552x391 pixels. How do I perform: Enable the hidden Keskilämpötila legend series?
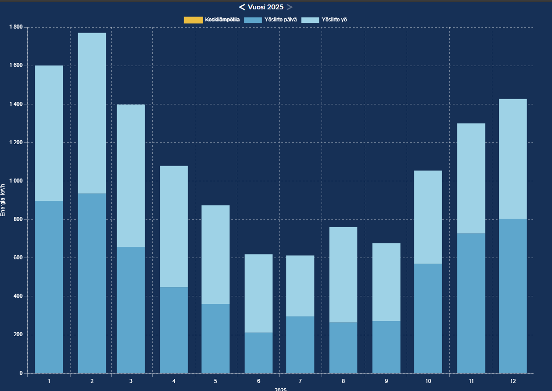(222, 20)
